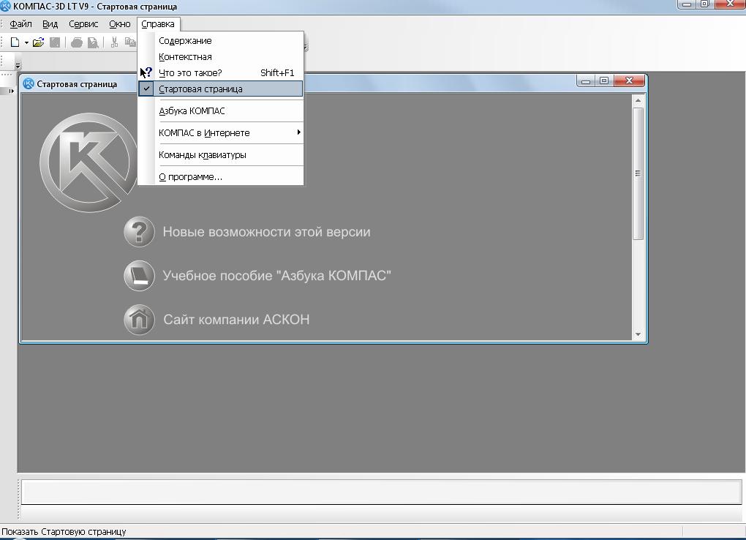Uncheck the Стартовая страница menu item

click(x=221, y=89)
